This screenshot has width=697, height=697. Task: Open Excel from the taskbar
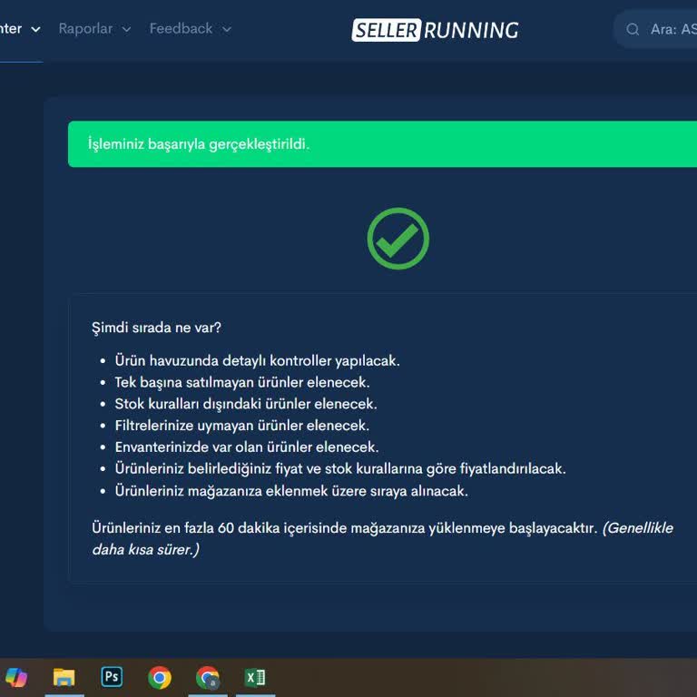coord(255,677)
